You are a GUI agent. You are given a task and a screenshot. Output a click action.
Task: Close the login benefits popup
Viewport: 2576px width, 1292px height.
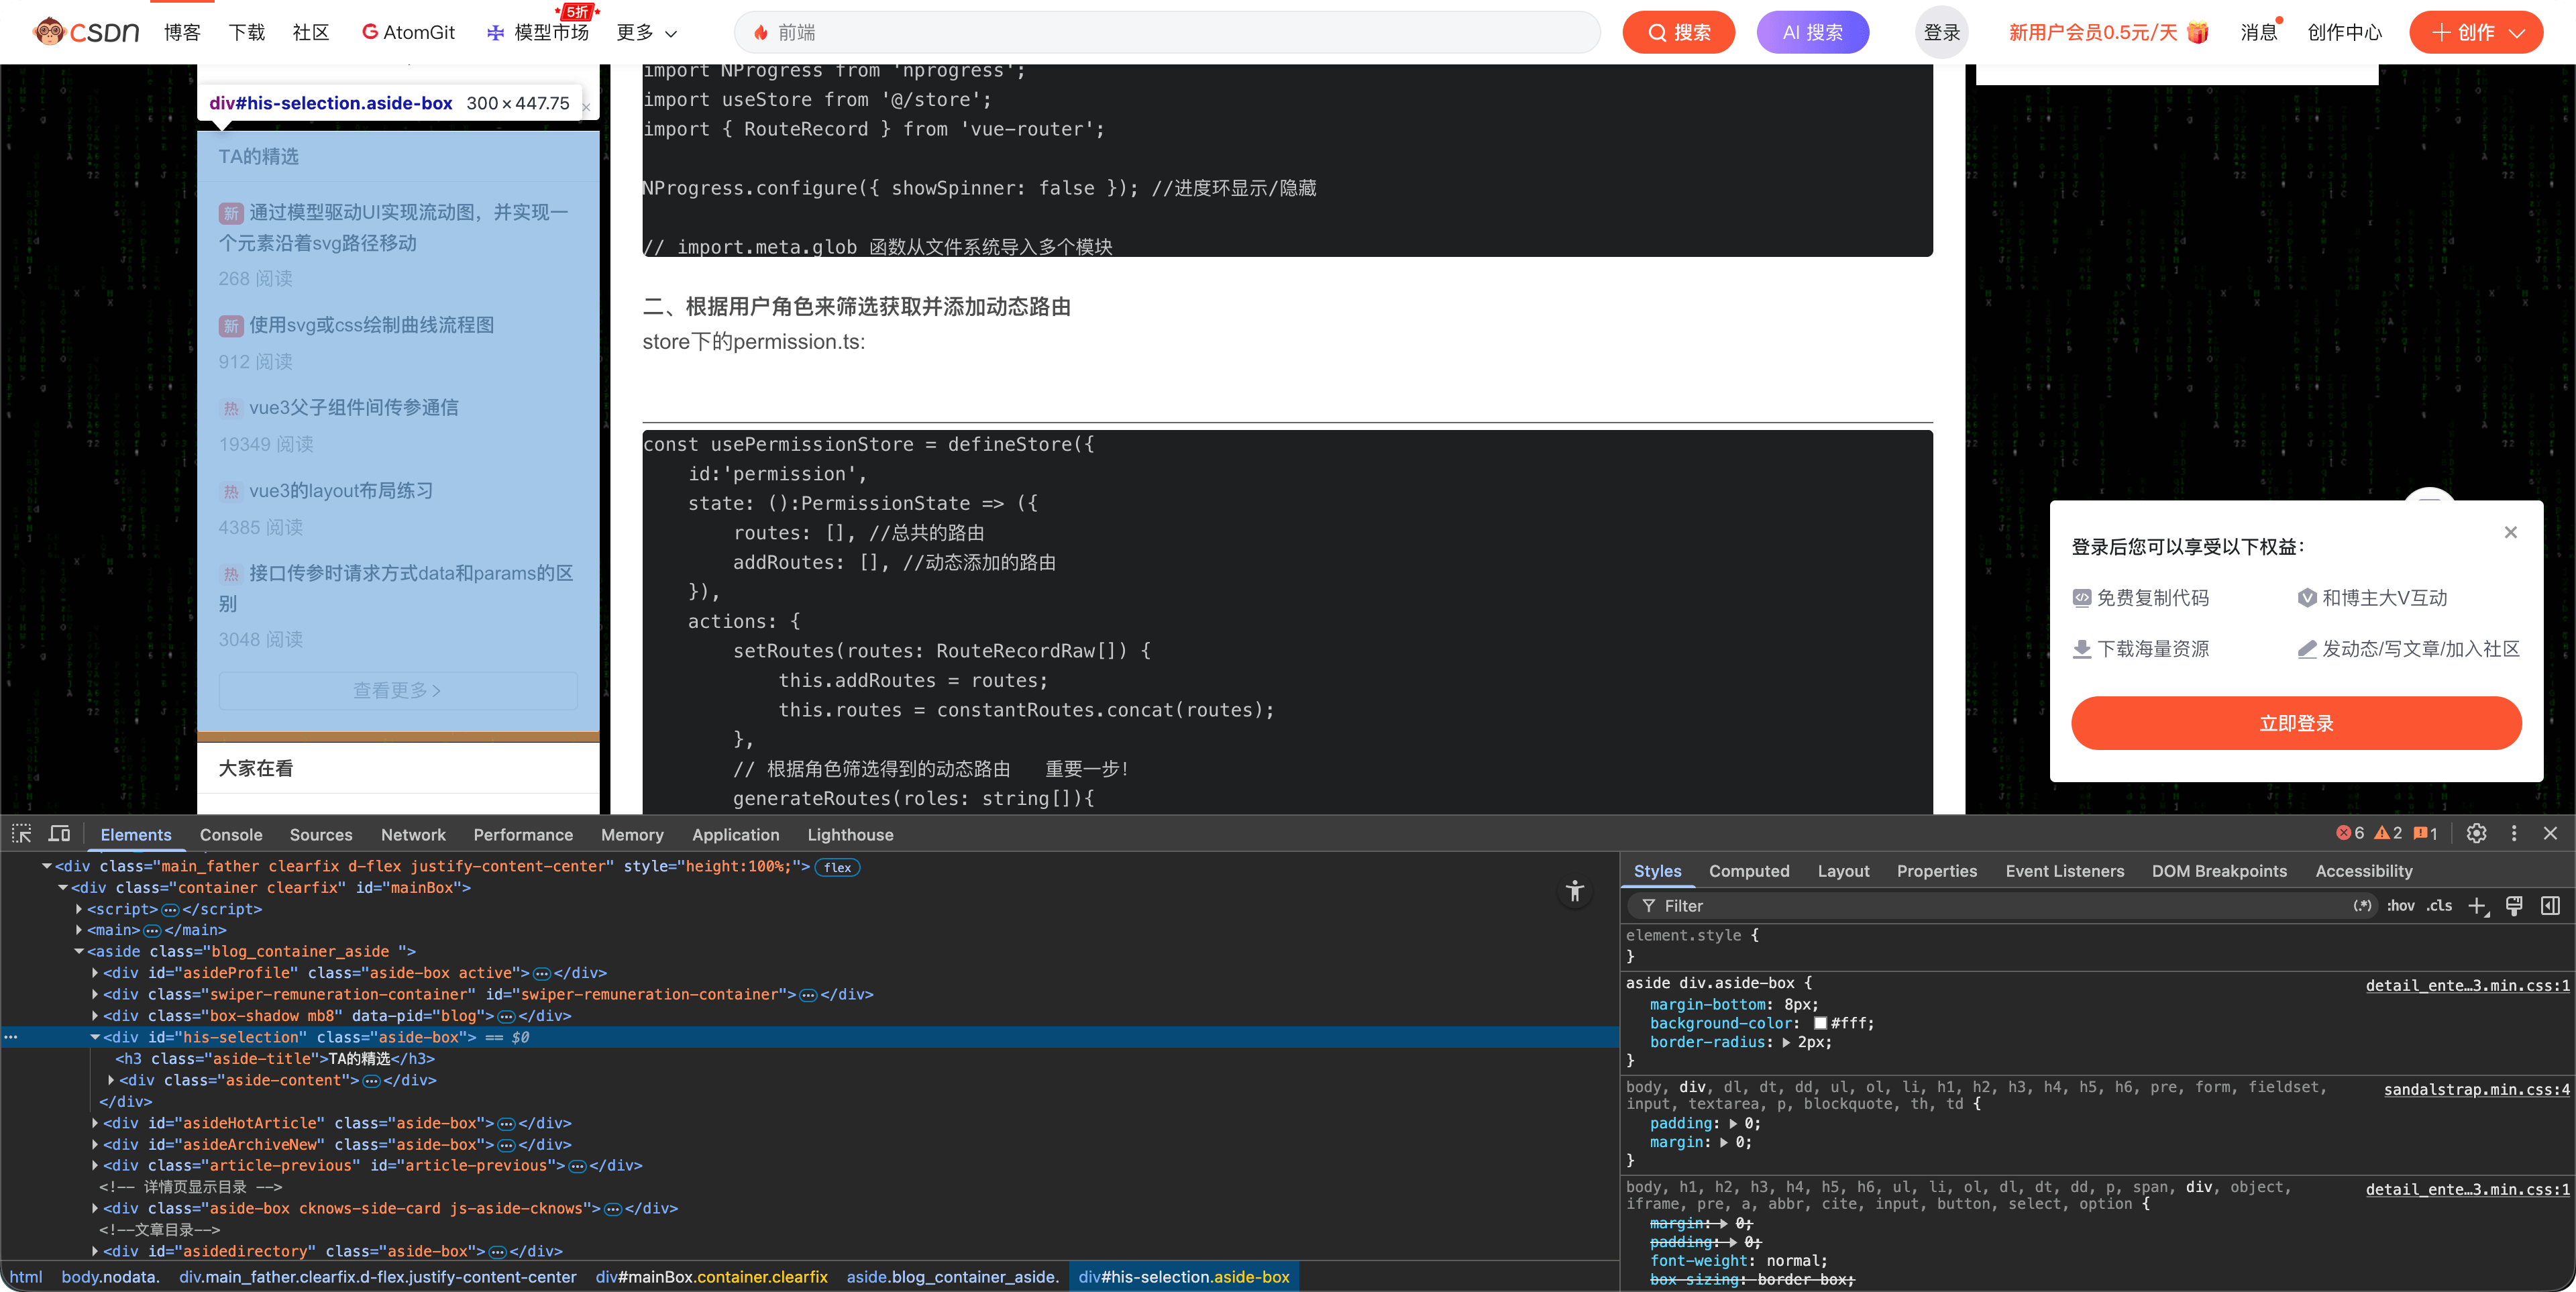2510,532
